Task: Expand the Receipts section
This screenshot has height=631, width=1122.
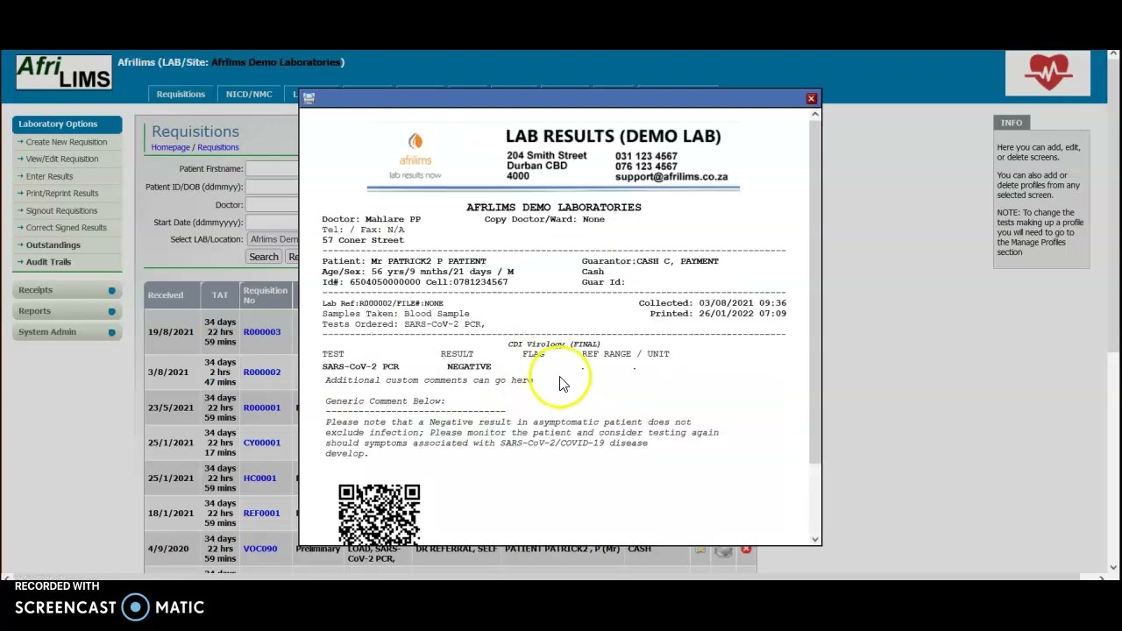Action: pos(67,290)
